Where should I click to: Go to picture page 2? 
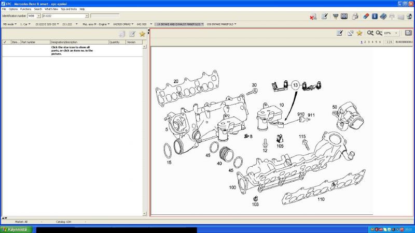365,42
